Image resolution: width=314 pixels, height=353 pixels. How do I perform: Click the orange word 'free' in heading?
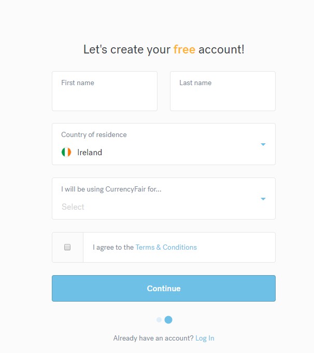184,50
